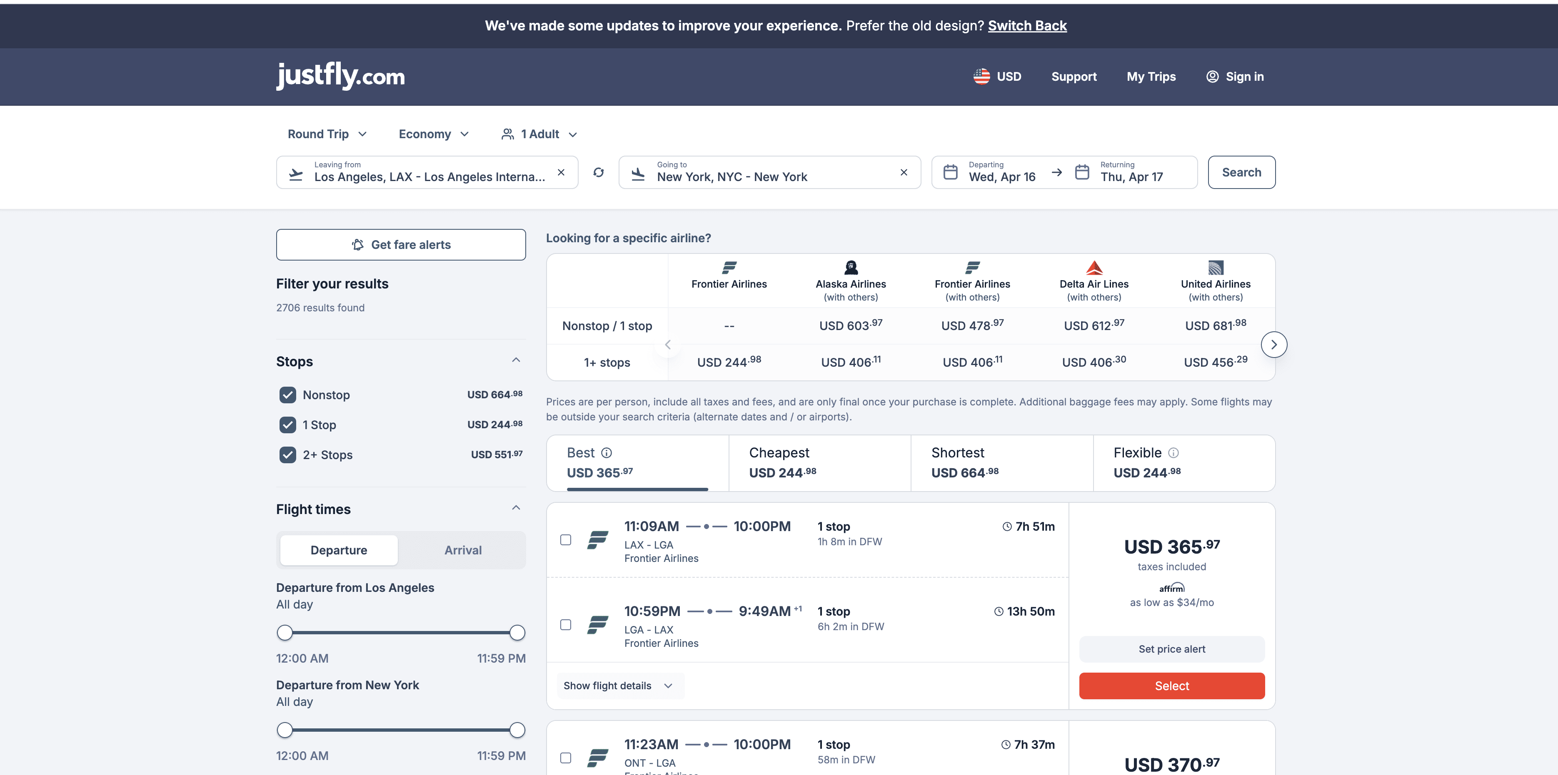This screenshot has height=775, width=1558.
Task: Expand Show flight details
Action: point(618,686)
